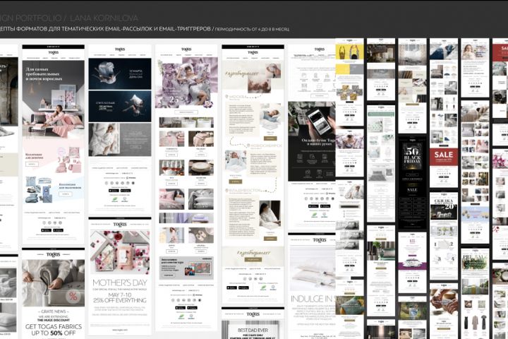This screenshot has width=508, height=339.
Task: Select the PRE SALE green banner
Action: 475,263
